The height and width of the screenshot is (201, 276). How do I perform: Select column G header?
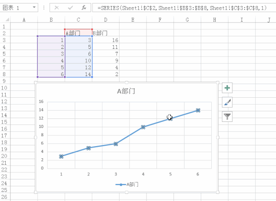click(187, 19)
